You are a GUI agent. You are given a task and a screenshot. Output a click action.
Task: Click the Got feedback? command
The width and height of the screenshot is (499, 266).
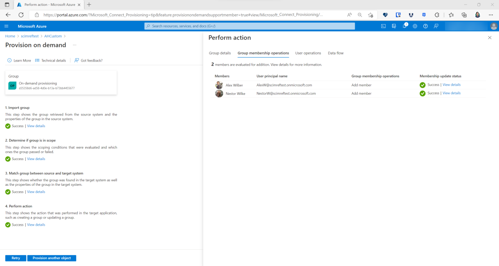[88, 60]
